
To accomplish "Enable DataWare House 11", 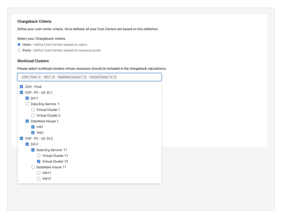I will [x=33, y=167].
